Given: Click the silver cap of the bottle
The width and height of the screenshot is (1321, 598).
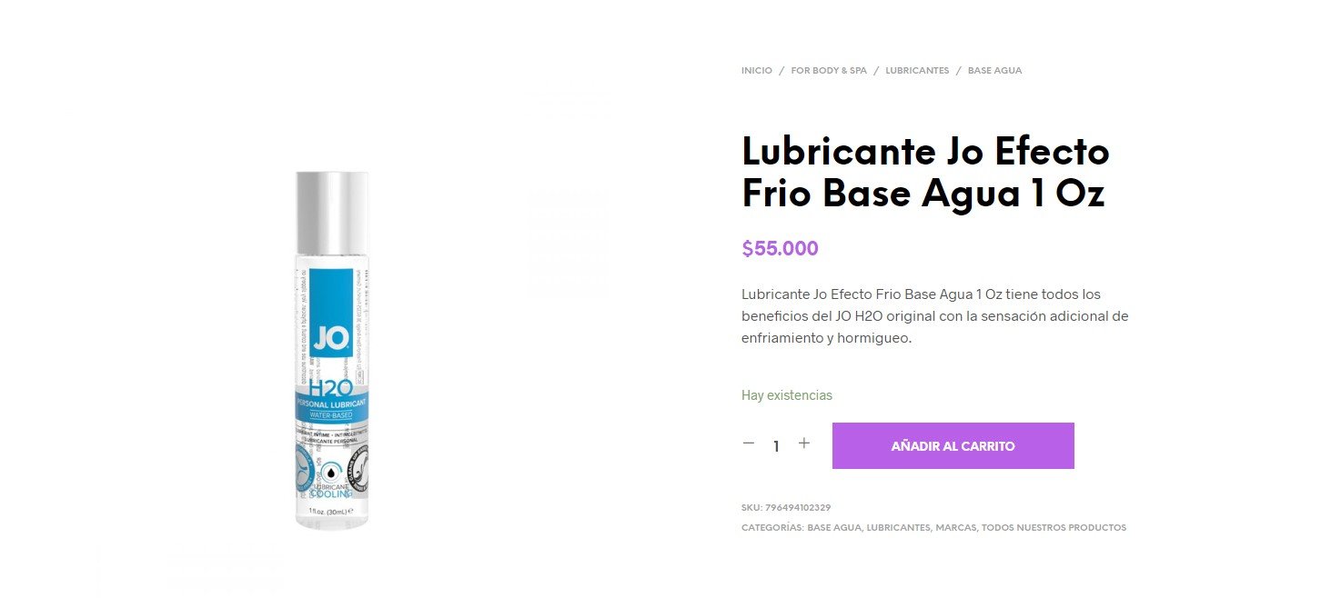Looking at the screenshot, I should click(x=332, y=211).
